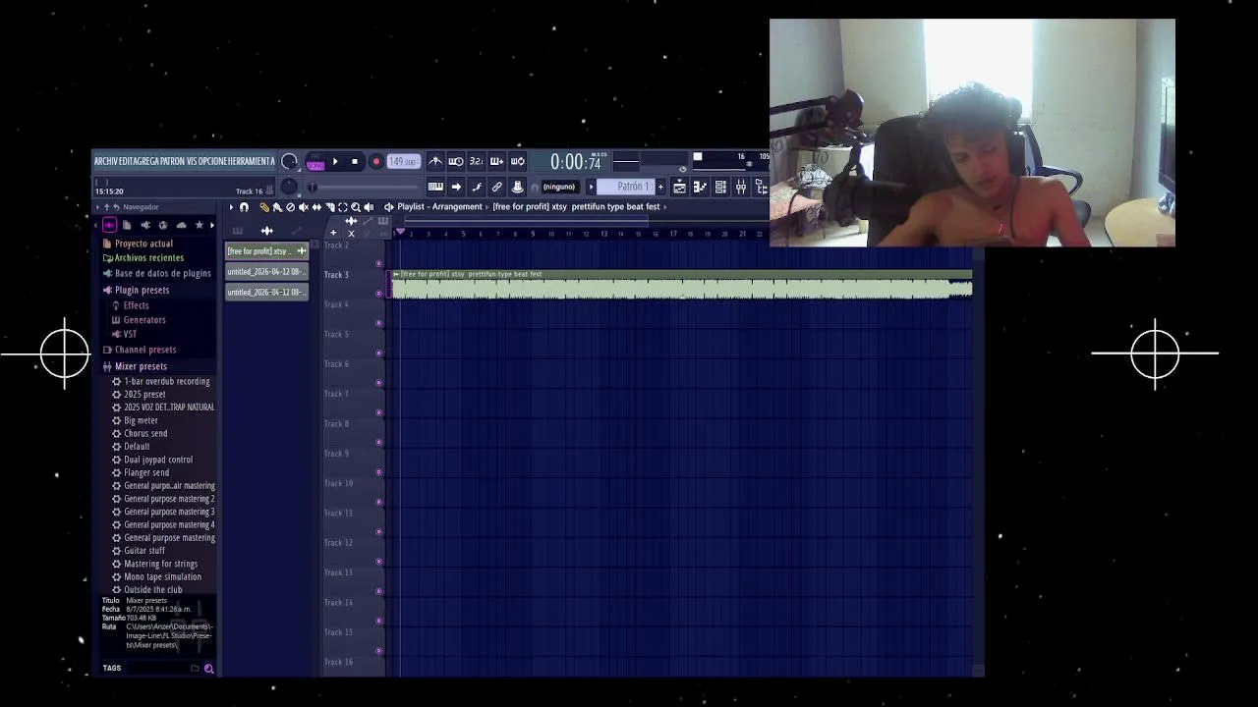Image resolution: width=1258 pixels, height=707 pixels.
Task: Select the Mute tool in playlist toolbar
Action: coord(304,207)
